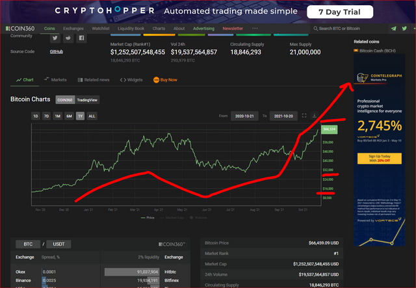Open the Charts menu item
Screen dimensions: 416x288
point(159,29)
